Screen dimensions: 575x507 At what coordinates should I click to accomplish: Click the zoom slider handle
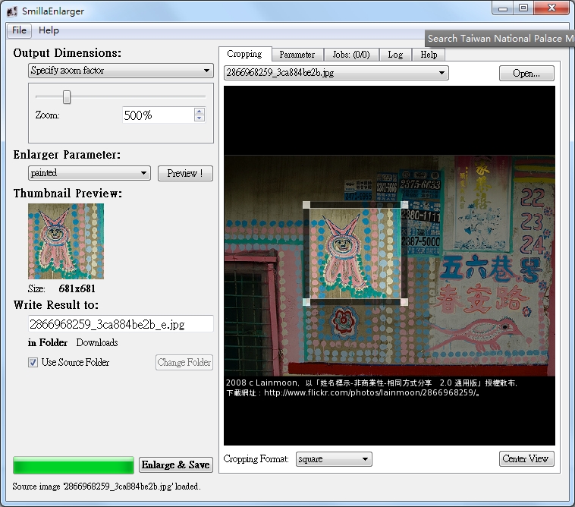(x=66, y=97)
